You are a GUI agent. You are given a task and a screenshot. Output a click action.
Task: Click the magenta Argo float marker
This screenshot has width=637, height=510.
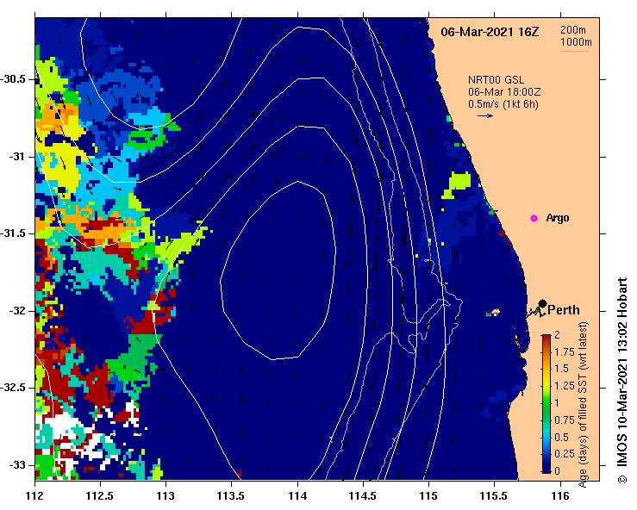tap(534, 219)
